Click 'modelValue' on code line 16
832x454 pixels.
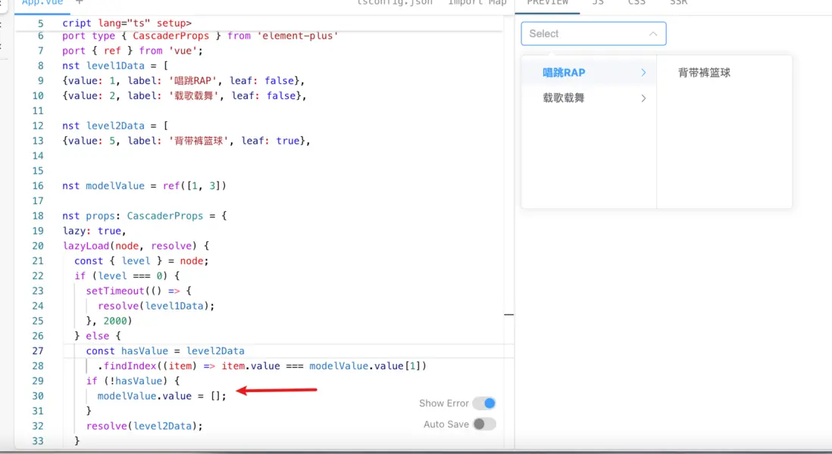(115, 186)
